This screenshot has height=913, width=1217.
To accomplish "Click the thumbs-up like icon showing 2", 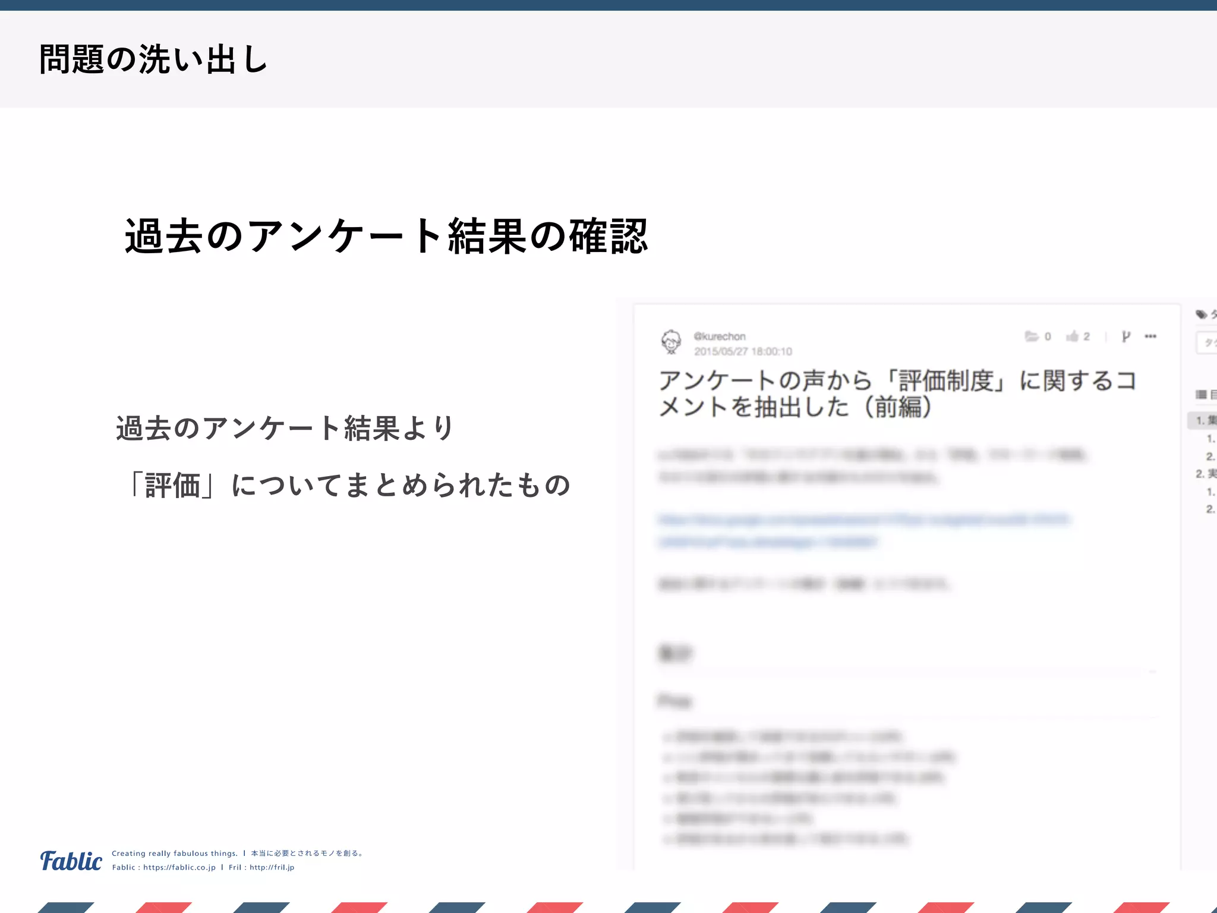I will (x=1072, y=336).
